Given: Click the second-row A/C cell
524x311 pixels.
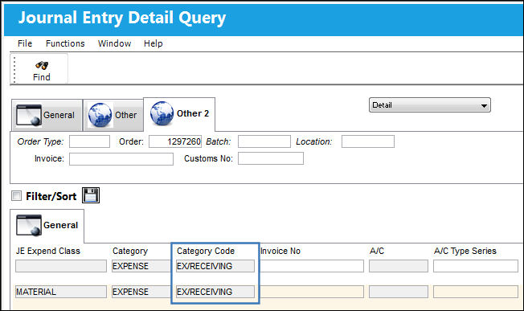Looking at the screenshot, I should [399, 292].
